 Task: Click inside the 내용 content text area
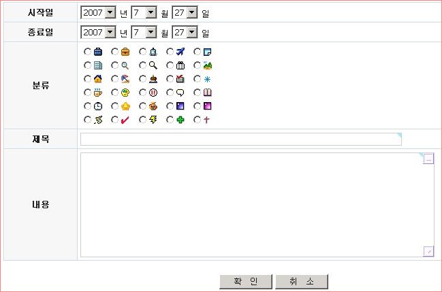coord(252,204)
